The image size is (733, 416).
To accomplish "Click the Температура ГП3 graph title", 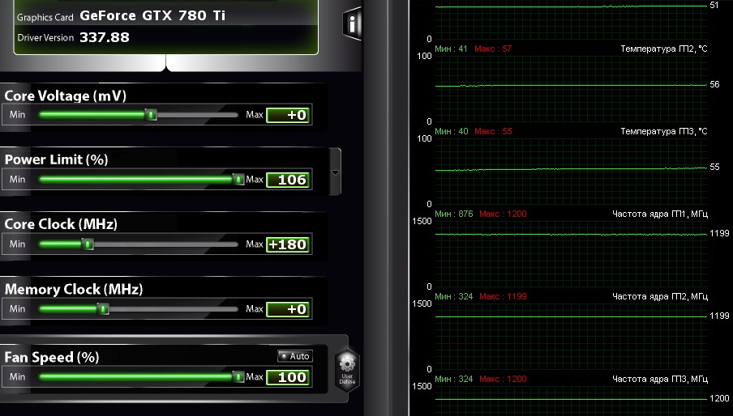I will click(664, 131).
